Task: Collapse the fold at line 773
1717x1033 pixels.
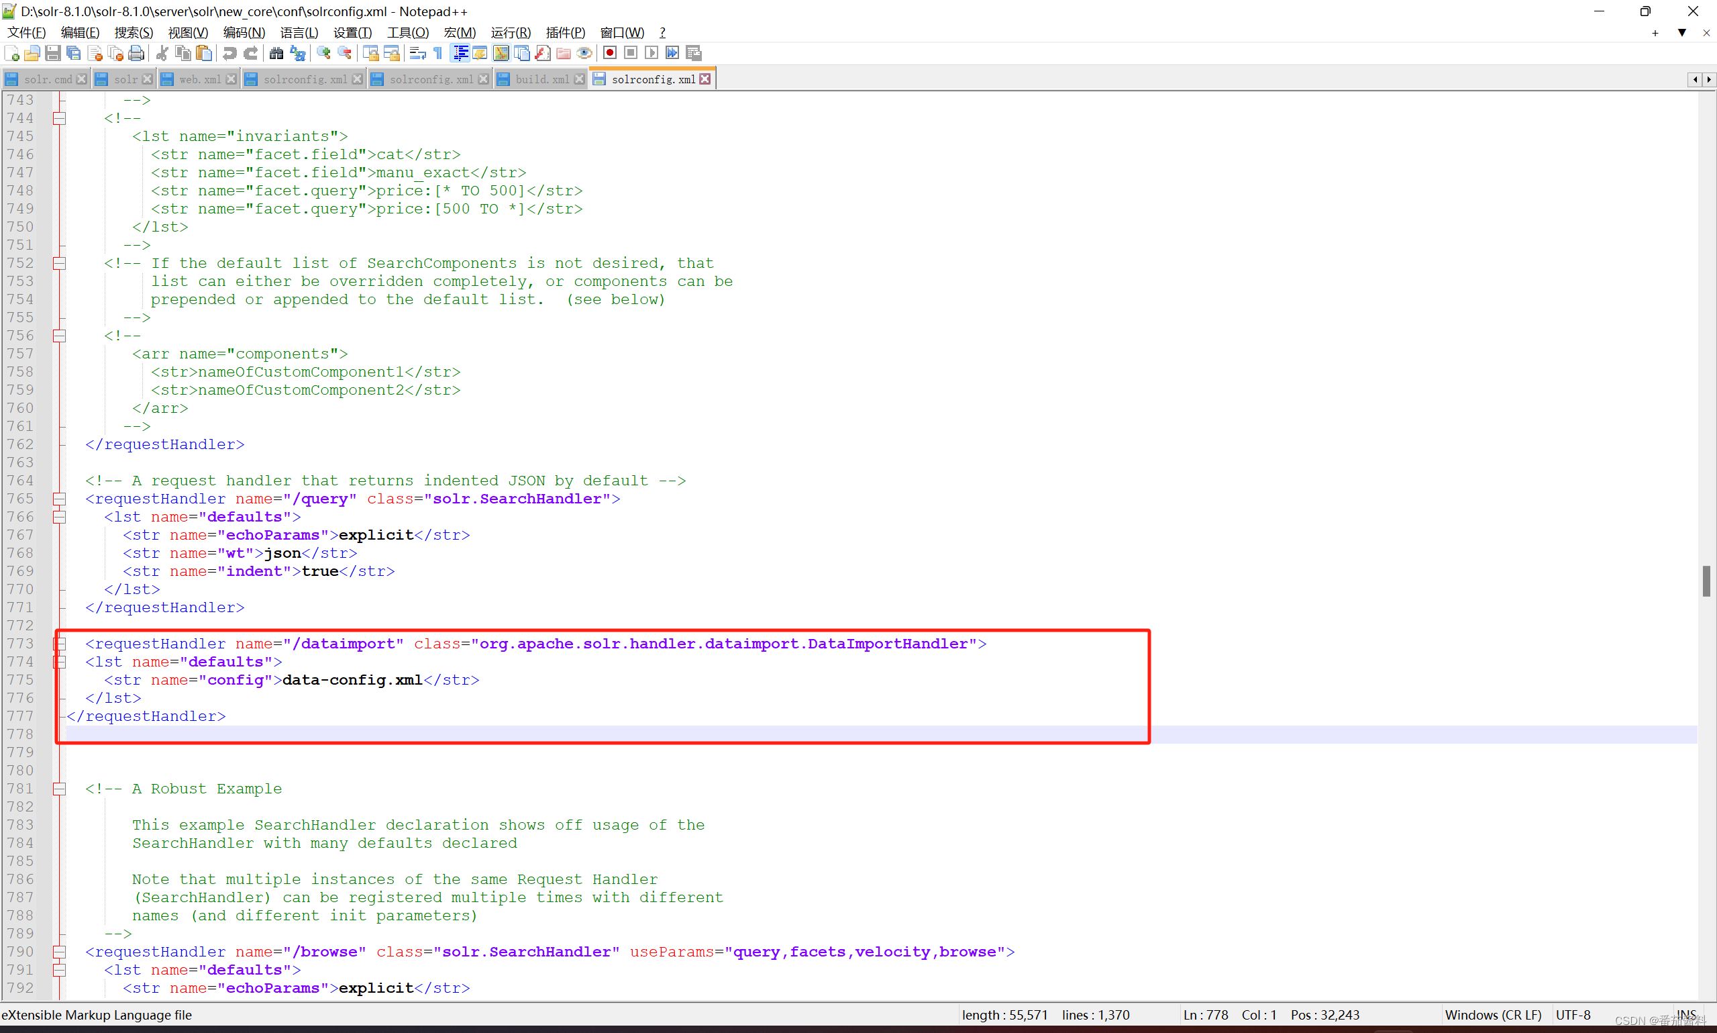Action: [x=60, y=644]
